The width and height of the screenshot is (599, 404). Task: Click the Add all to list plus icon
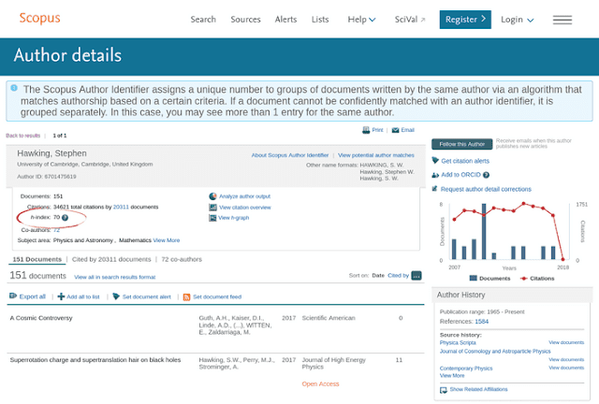61,296
